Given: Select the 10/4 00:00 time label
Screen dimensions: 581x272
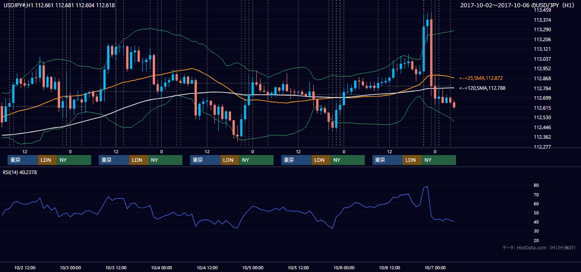Looking at the screenshot, I should click(162, 267).
